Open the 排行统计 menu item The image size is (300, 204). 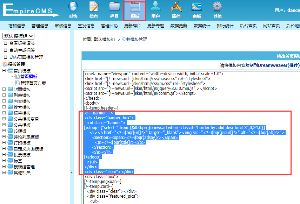click(225, 26)
